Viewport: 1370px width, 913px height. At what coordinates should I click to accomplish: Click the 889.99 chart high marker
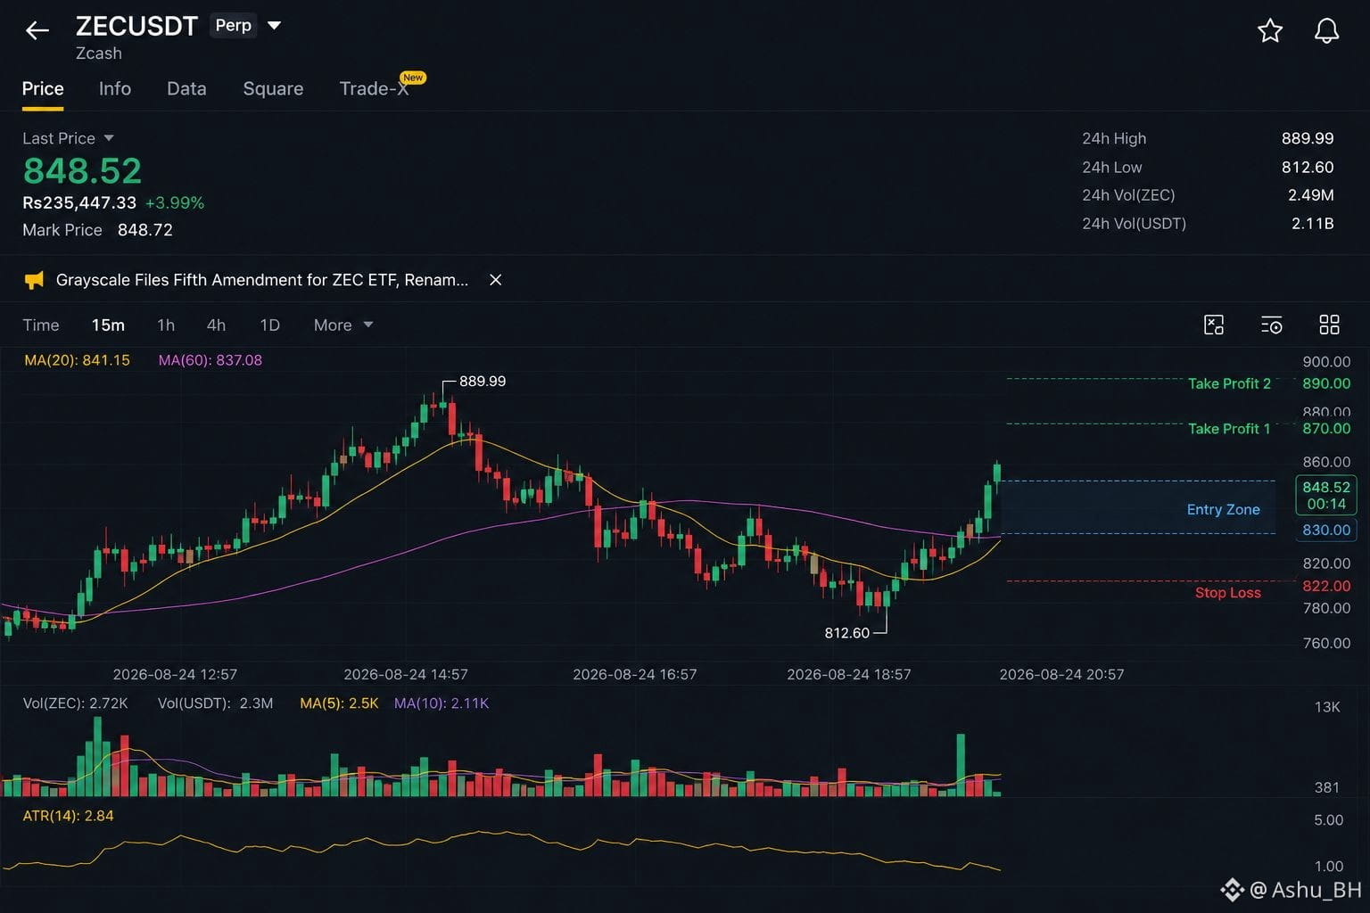pos(483,382)
